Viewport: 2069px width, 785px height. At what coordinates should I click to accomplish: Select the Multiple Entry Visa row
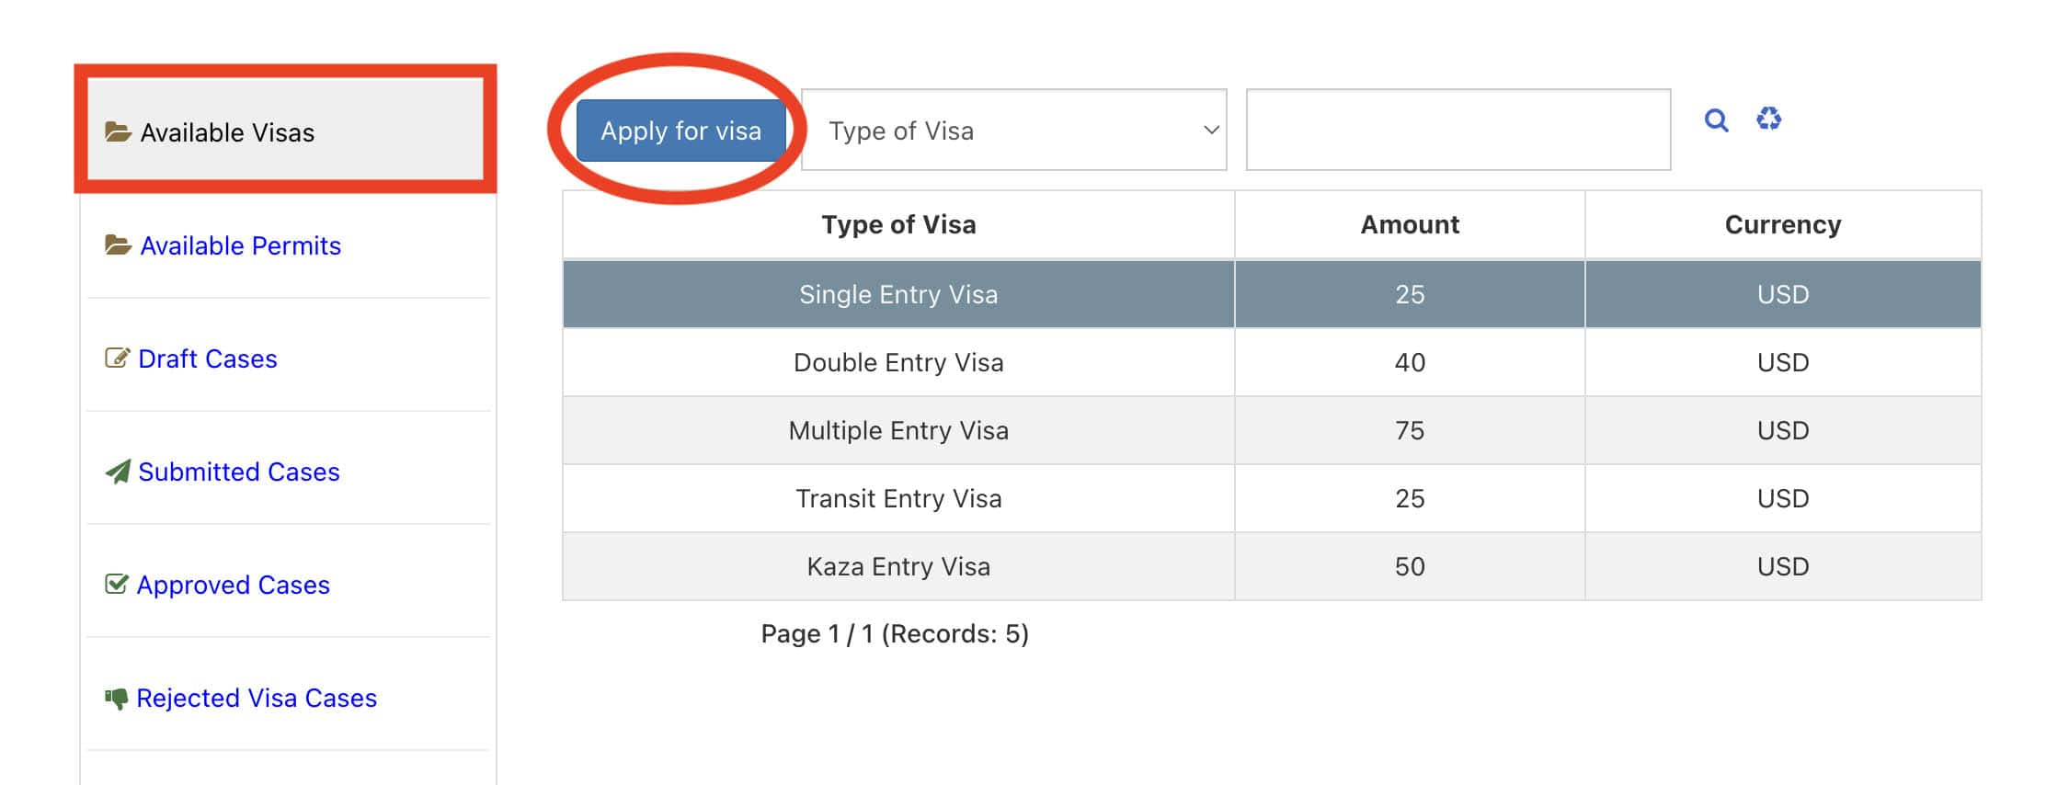point(899,429)
